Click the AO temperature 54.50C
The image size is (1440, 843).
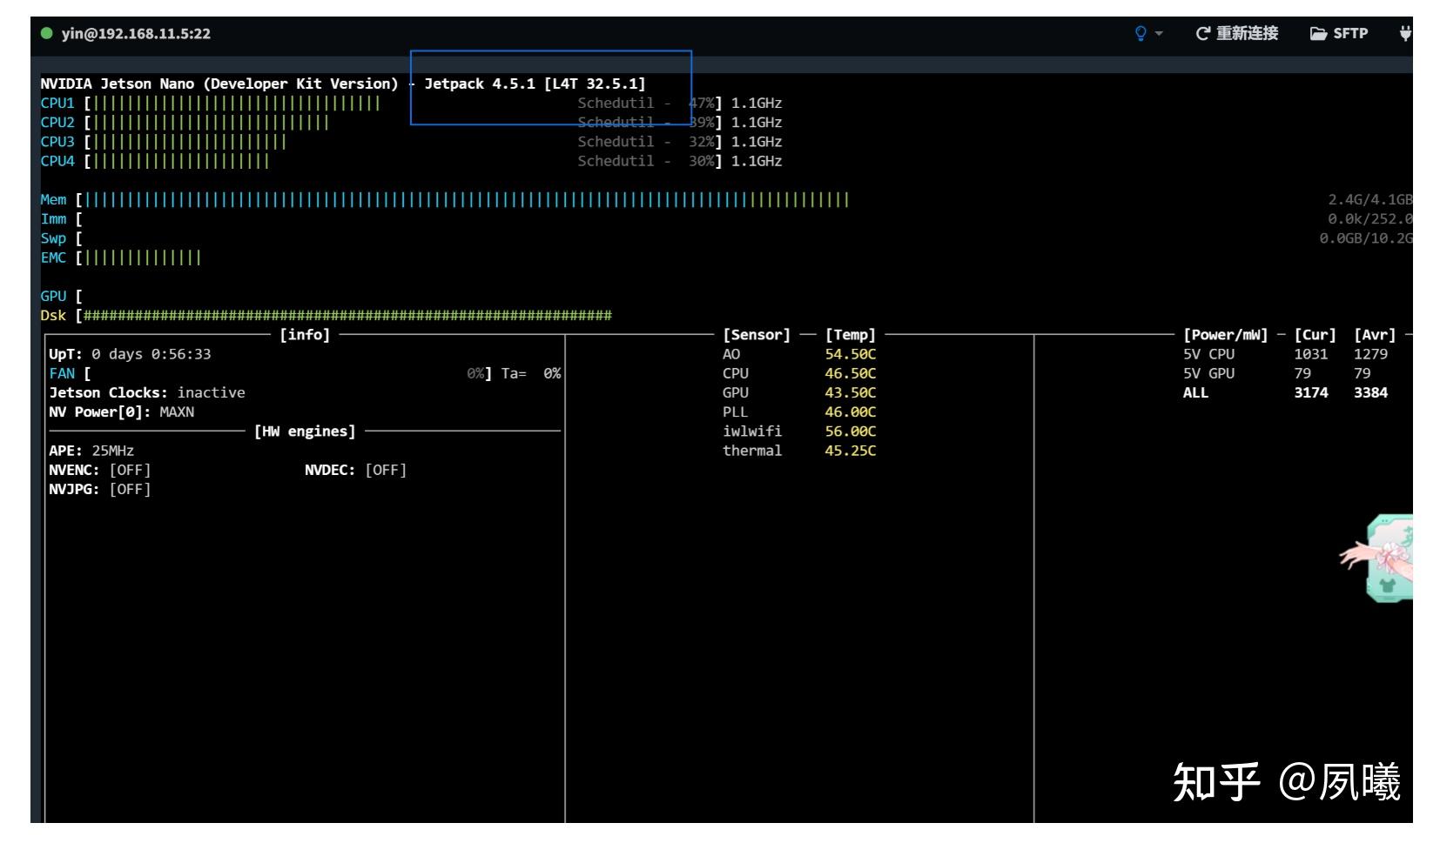tap(851, 354)
